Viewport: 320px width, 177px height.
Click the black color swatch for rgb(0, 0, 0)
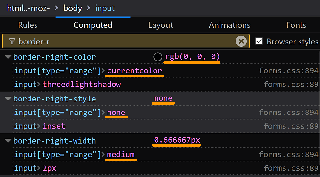pos(158,57)
